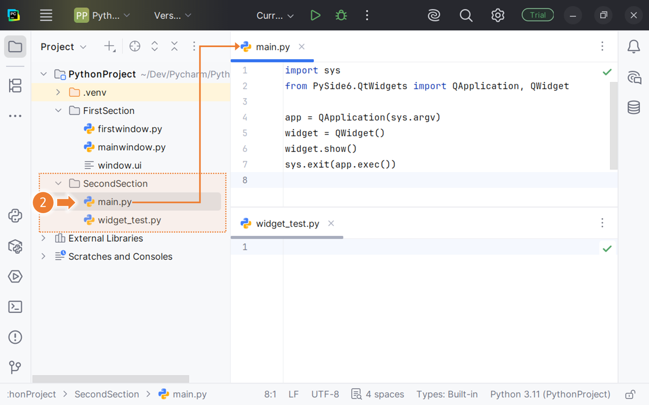
Task: Expand Scratches and Consoles node
Action: 44,256
